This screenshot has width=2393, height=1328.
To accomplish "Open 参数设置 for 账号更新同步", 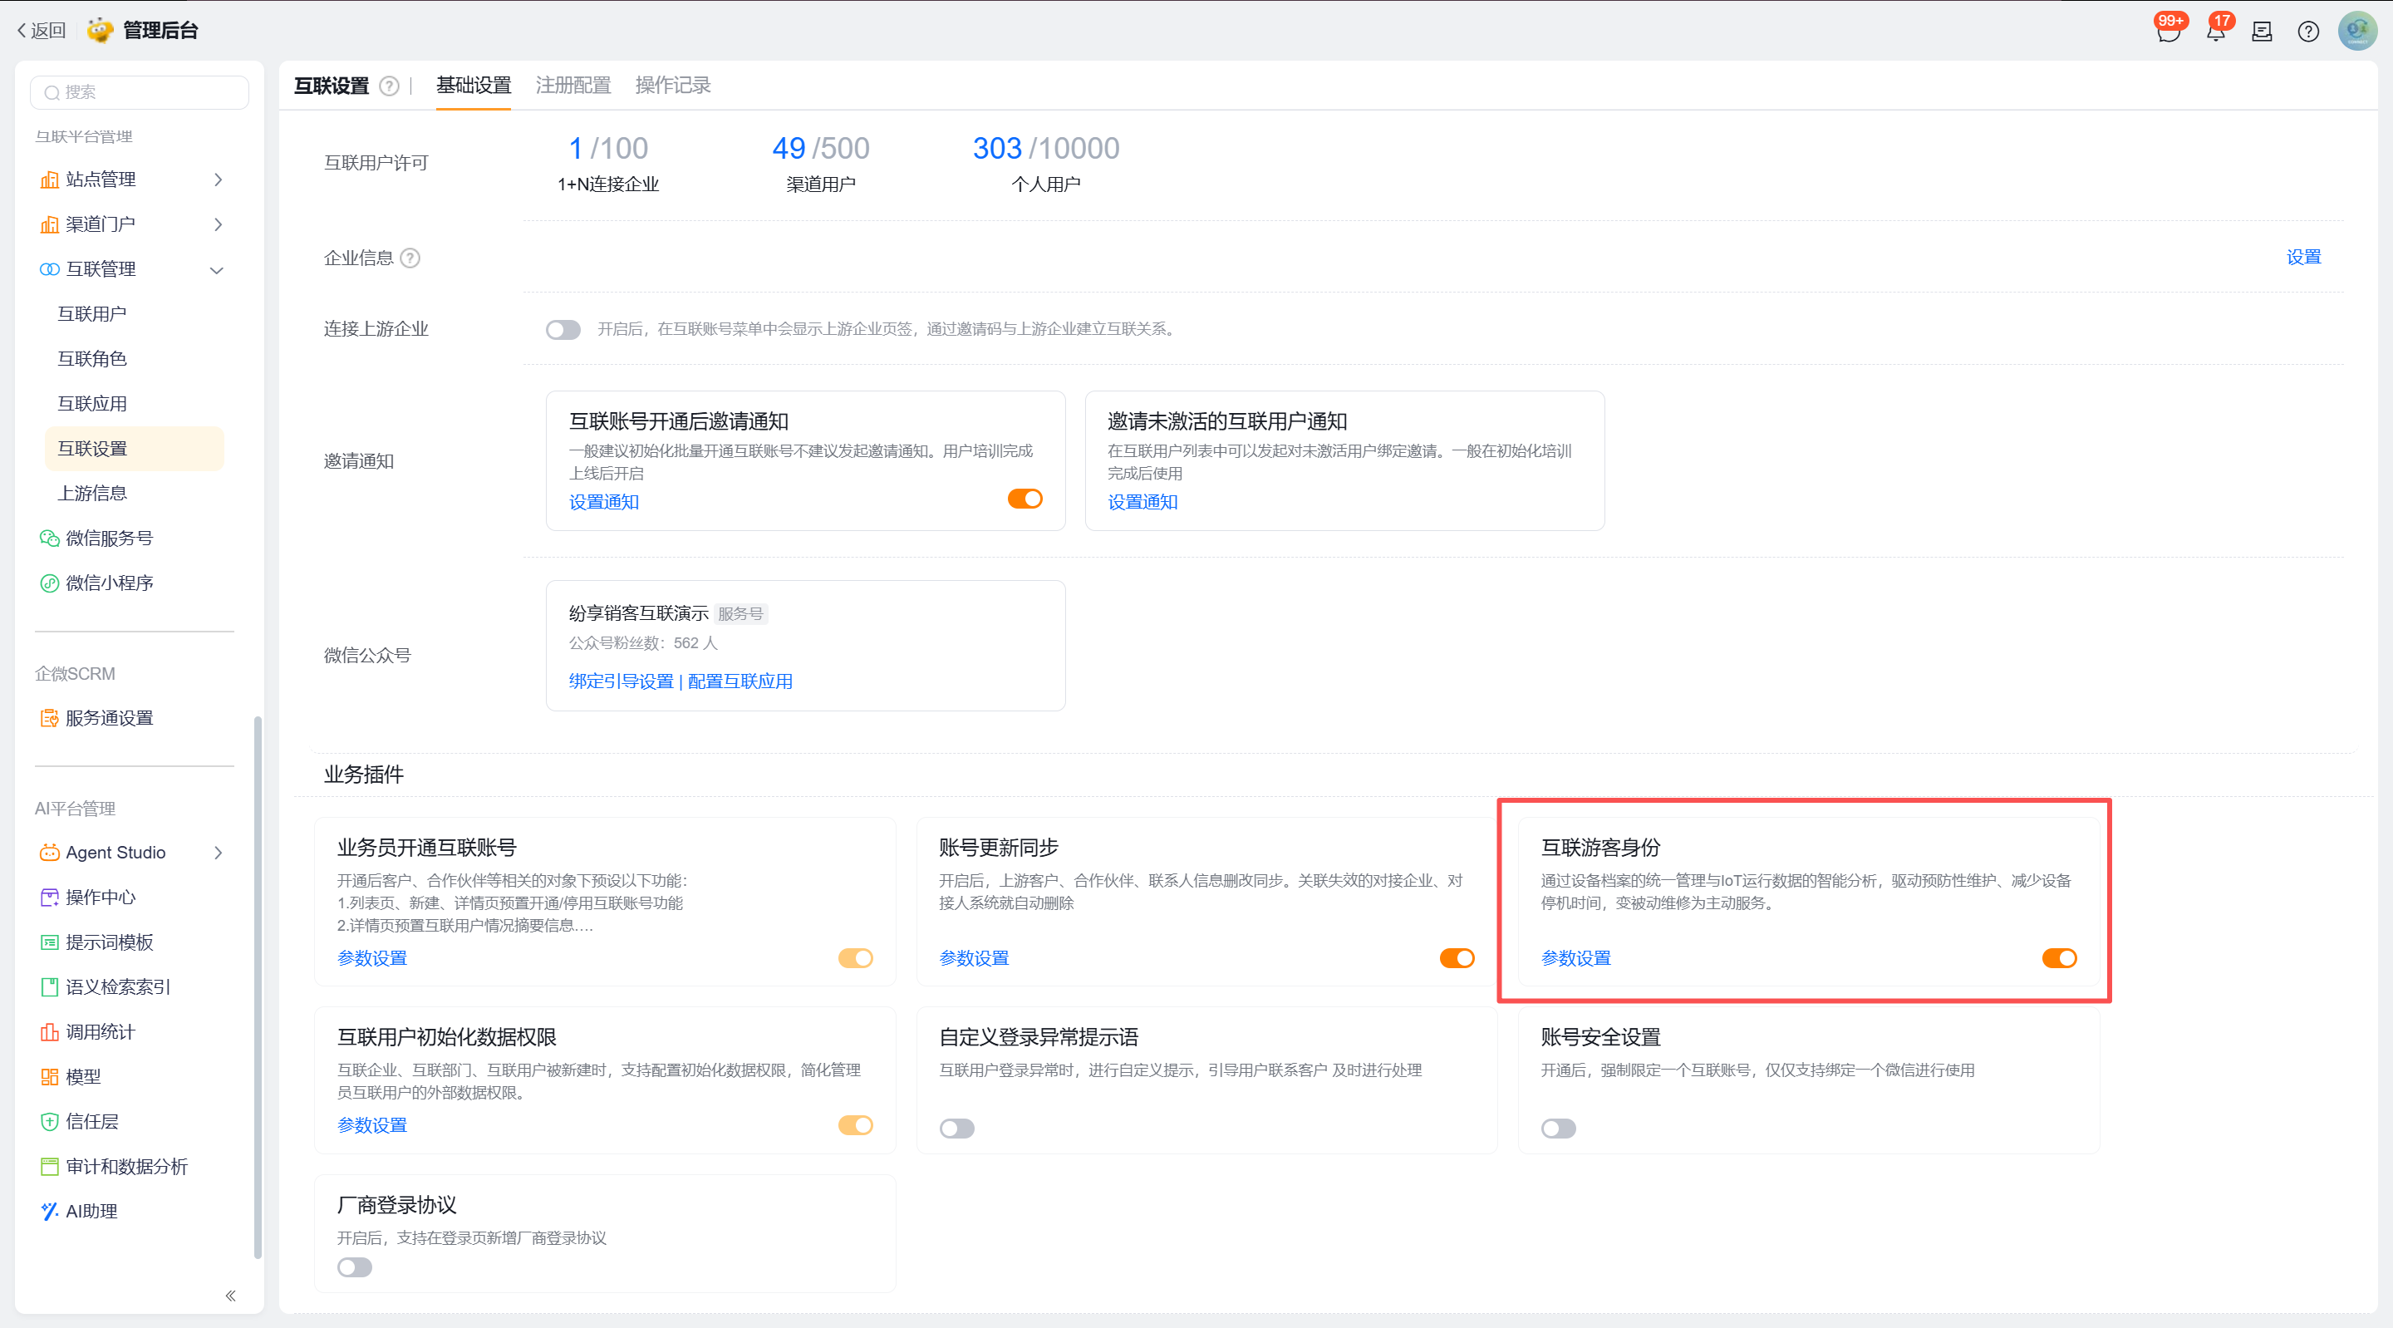I will pyautogui.click(x=974, y=959).
